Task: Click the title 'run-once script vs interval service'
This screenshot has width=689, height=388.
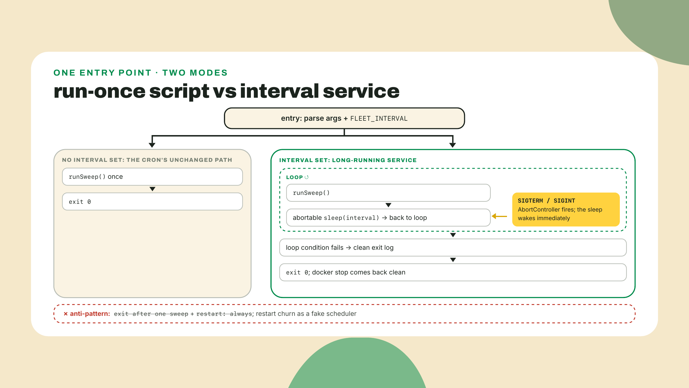Action: point(227,91)
